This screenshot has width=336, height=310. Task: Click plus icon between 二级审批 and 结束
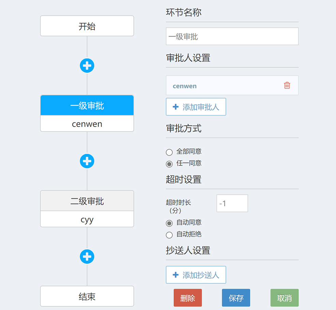(87, 256)
